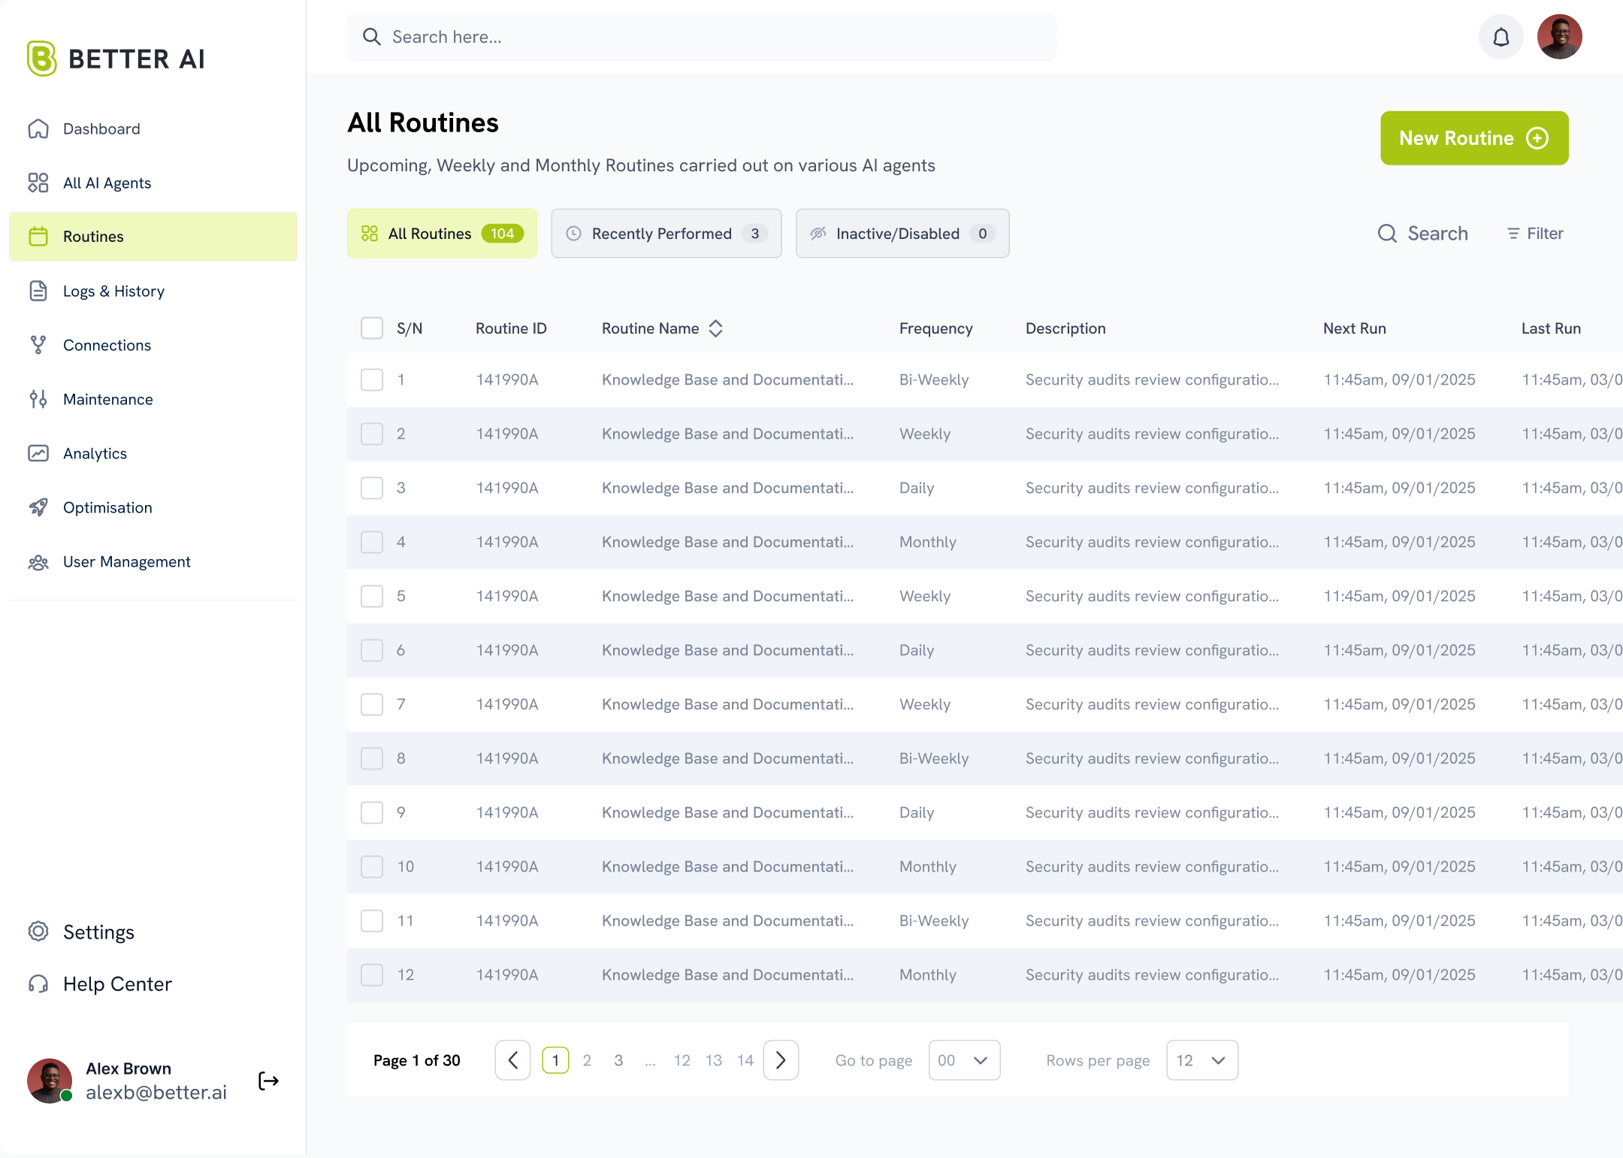Viewport: 1623px width, 1158px height.
Task: Sort by Routine Name column arrows
Action: click(716, 328)
